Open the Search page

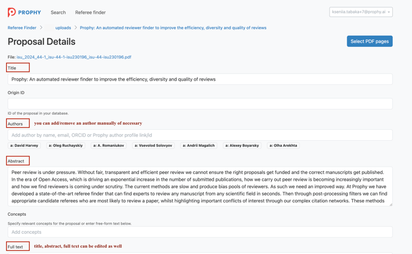(x=58, y=12)
